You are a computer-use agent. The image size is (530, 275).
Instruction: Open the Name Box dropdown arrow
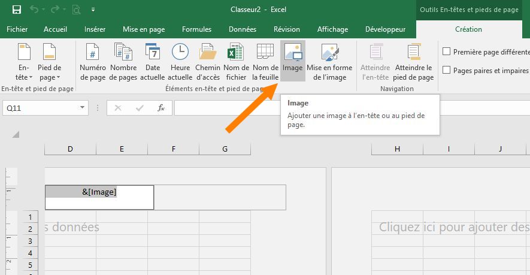(x=83, y=108)
